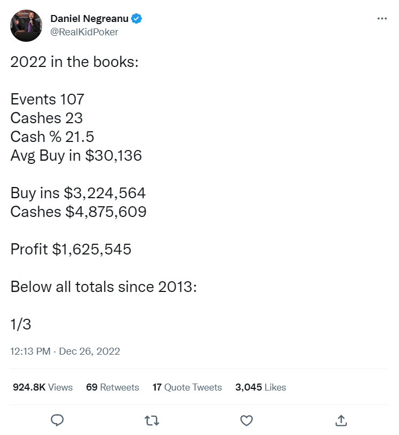Click the 'Buy ins $3,224,564' line

click(78, 193)
